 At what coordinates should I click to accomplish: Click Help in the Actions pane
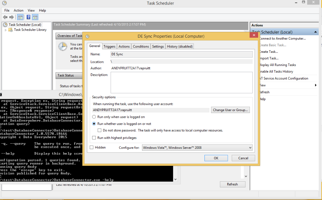(262, 99)
